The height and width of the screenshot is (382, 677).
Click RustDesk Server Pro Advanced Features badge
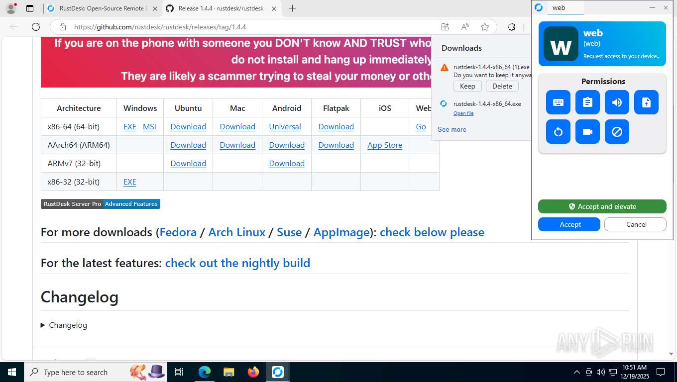pyautogui.click(x=101, y=204)
